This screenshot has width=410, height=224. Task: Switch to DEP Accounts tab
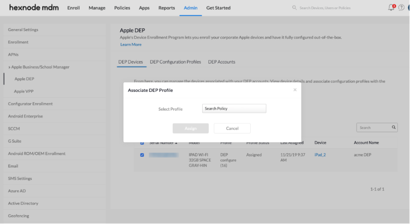(x=222, y=62)
